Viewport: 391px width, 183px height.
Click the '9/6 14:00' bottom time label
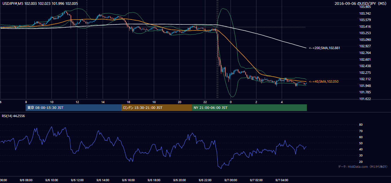click(102, 180)
